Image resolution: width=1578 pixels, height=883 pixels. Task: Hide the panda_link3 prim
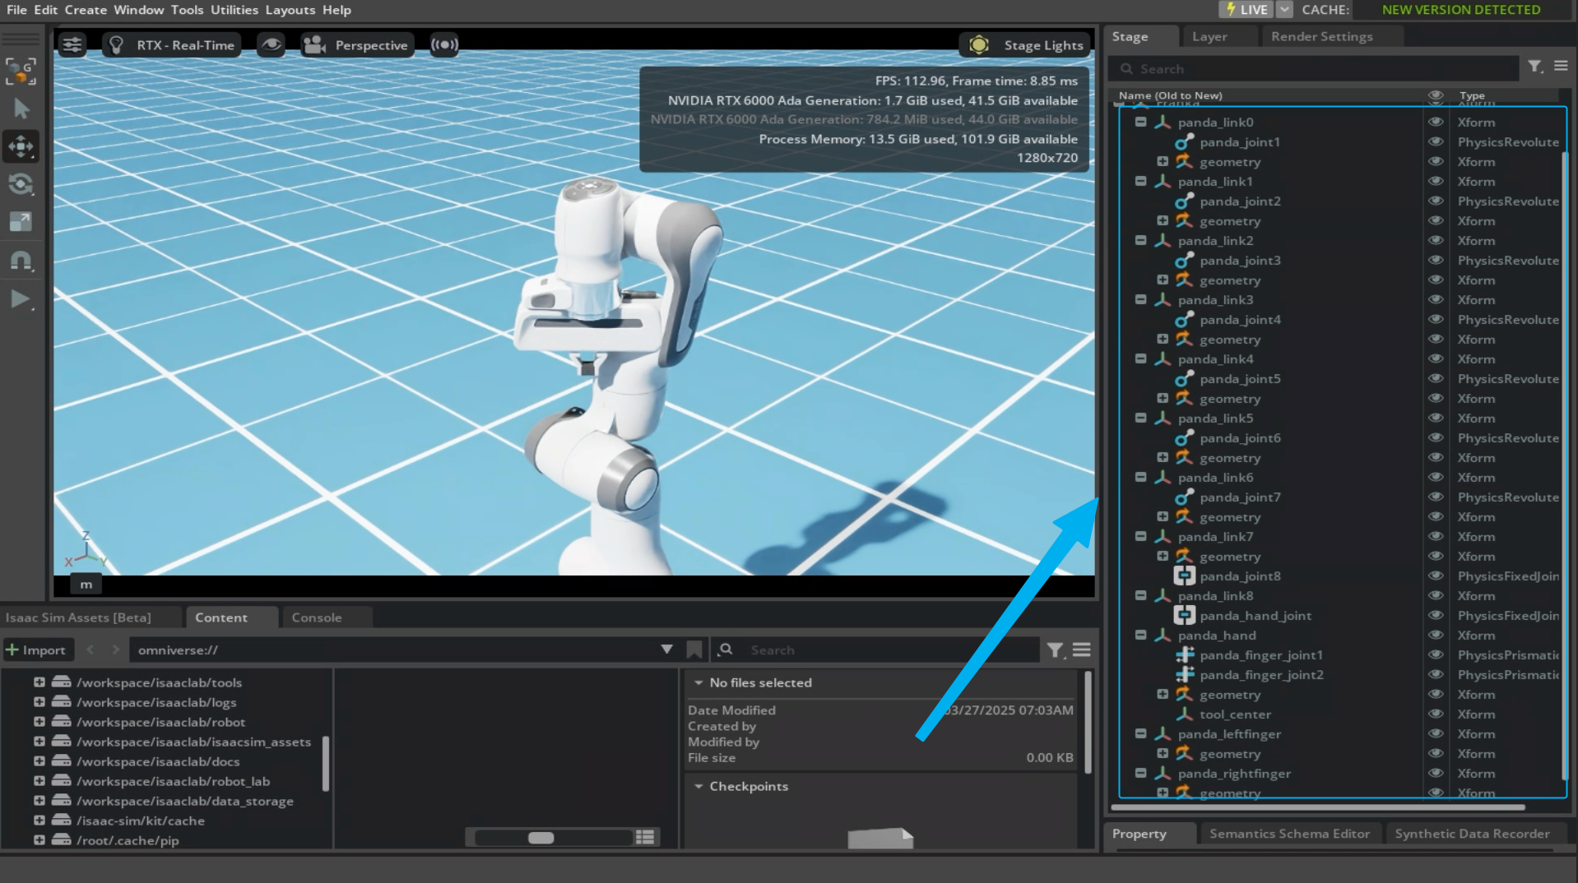click(x=1436, y=299)
